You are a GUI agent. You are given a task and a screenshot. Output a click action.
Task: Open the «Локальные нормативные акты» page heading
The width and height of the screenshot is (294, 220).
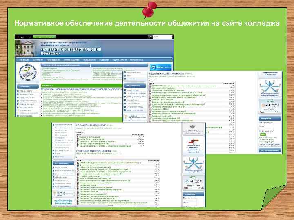point(167,73)
